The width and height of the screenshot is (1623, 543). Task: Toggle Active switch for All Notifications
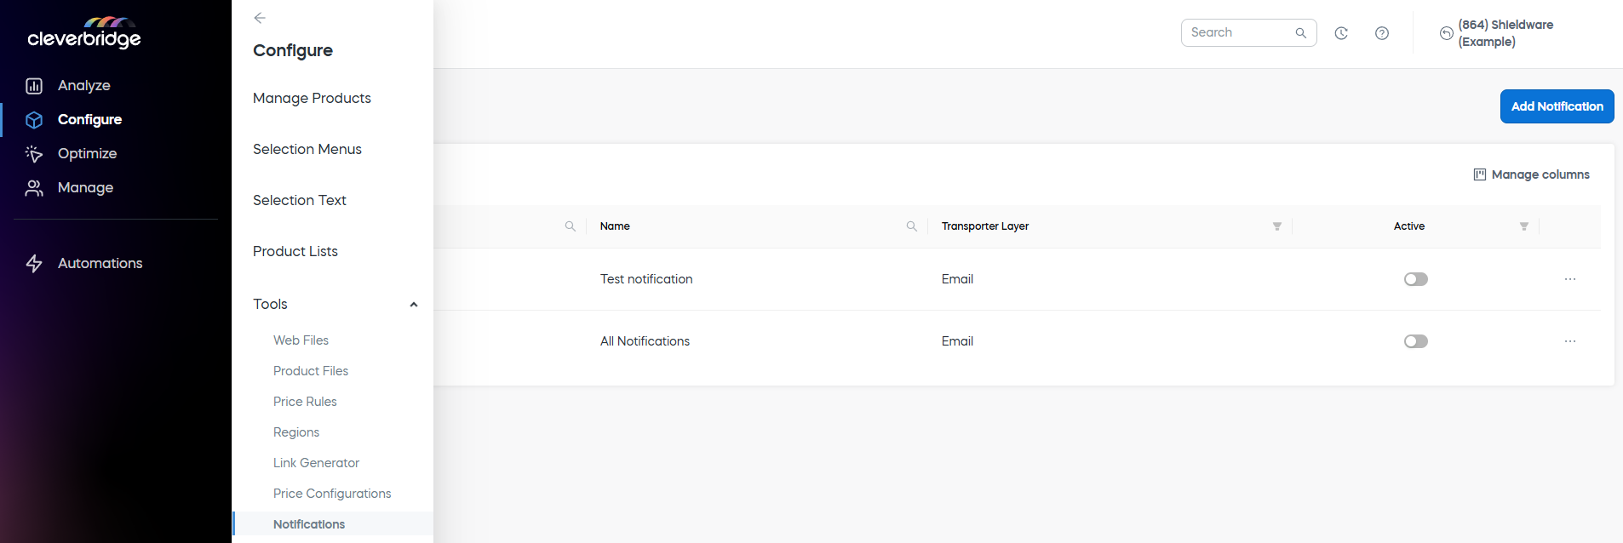pyautogui.click(x=1416, y=341)
